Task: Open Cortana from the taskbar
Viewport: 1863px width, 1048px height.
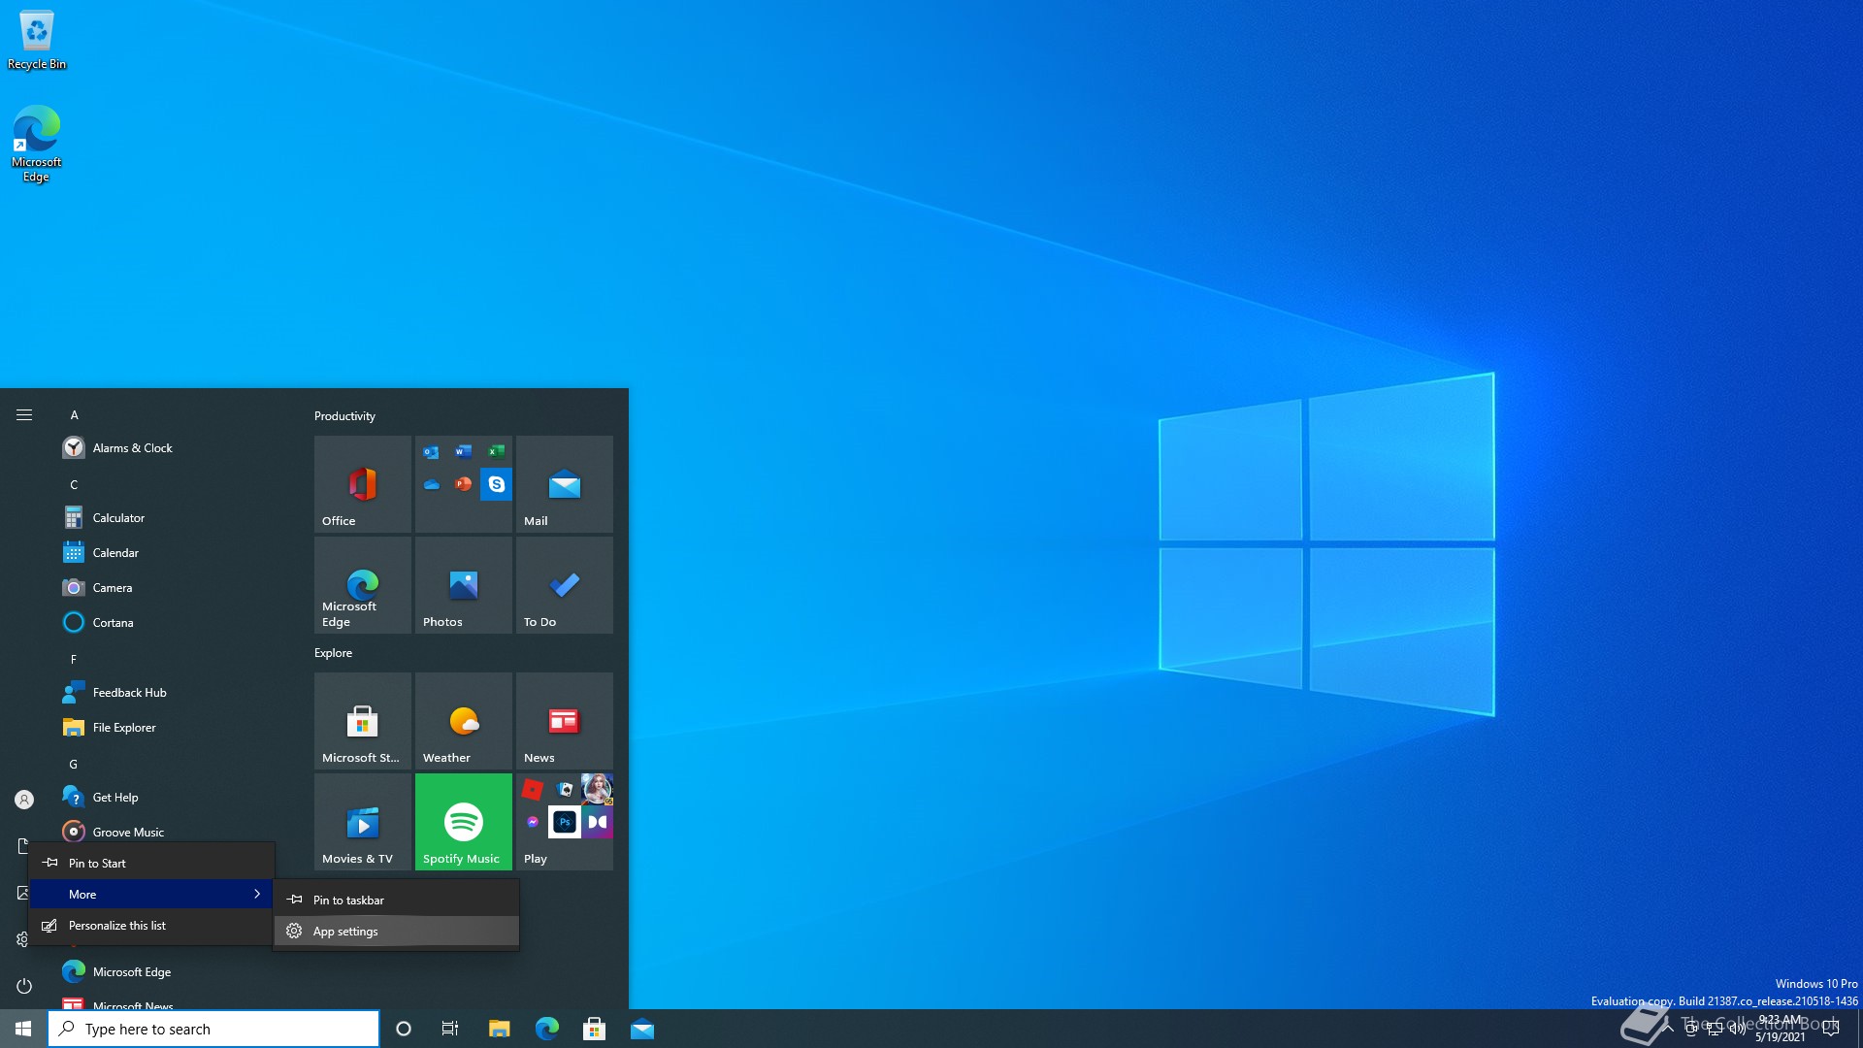Action: tap(404, 1029)
